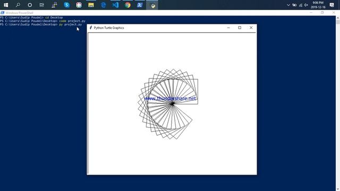340x191 pixels.
Task: Click the 'py project.py' command line
Action: [41, 24]
